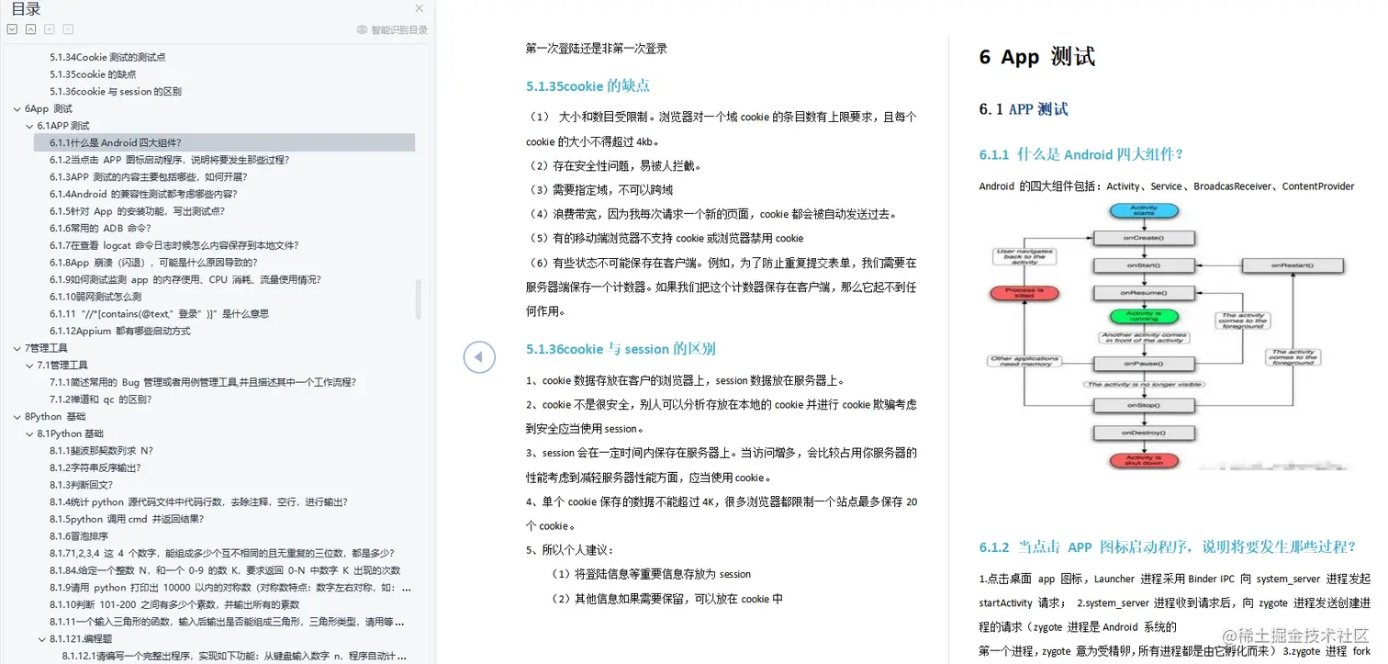Click the collapse-all icon in the 目录 toolbar
This screenshot has width=1388, height=664.
coord(29,28)
